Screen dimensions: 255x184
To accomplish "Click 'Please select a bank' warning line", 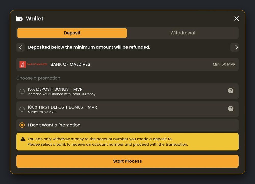I will (108, 144).
